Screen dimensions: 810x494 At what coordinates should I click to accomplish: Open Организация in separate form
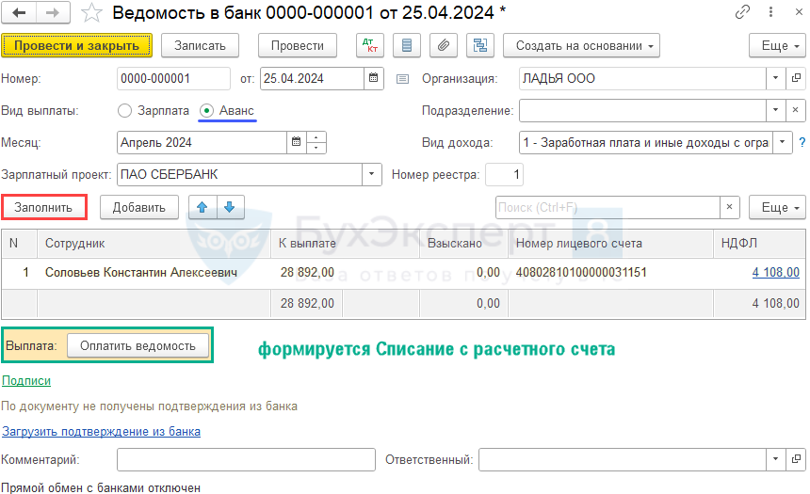tap(796, 78)
